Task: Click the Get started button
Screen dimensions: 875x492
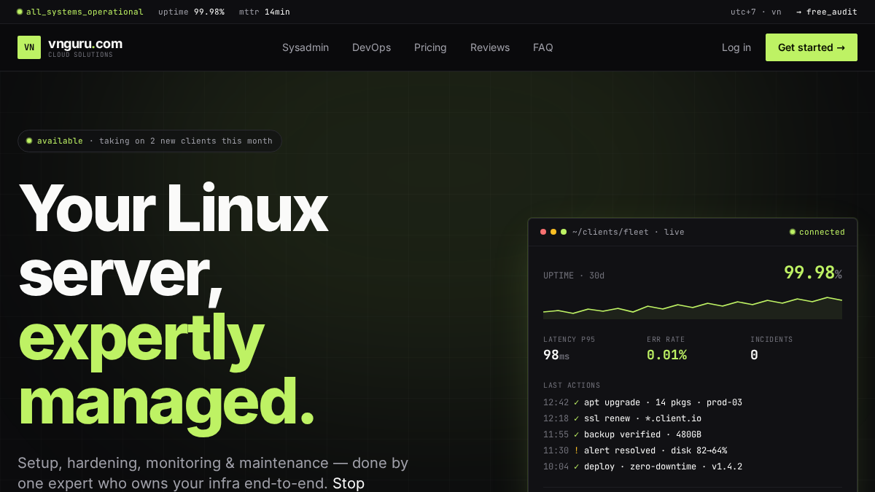Action: [812, 47]
